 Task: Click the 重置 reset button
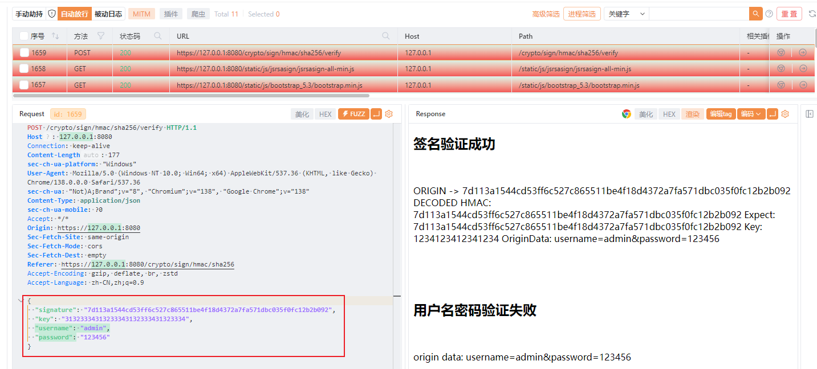coord(789,14)
